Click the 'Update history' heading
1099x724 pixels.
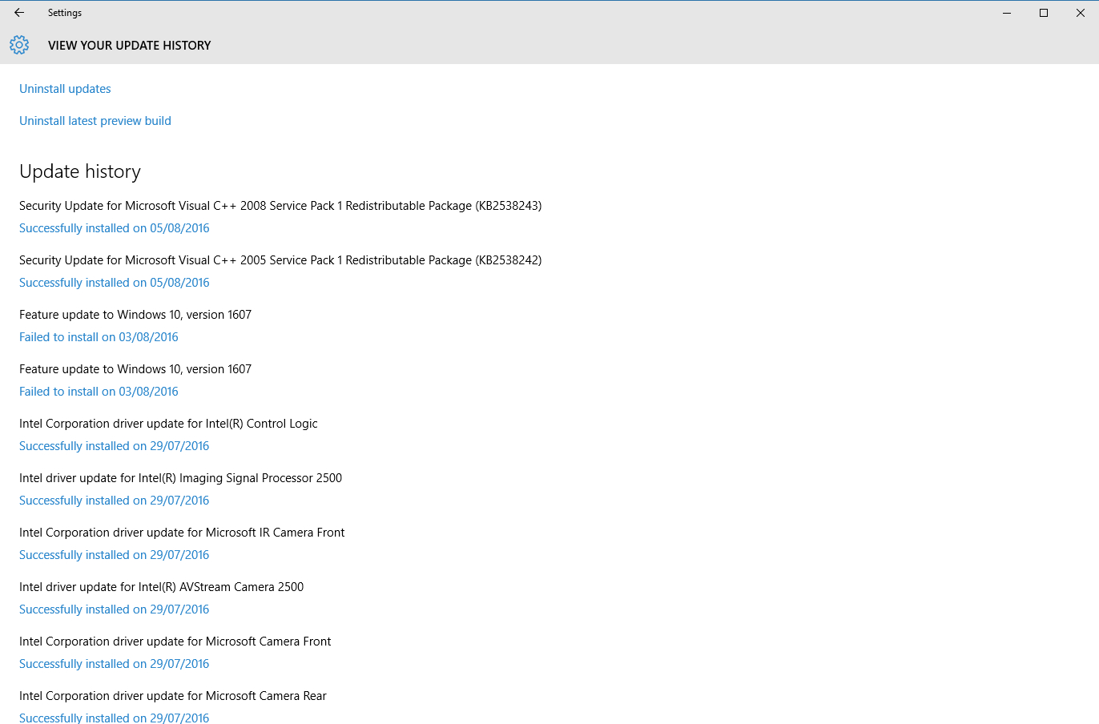(x=80, y=171)
